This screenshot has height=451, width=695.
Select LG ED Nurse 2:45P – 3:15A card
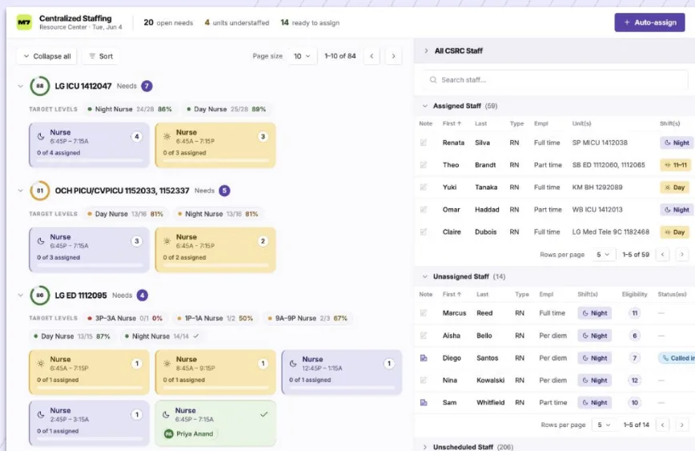tap(89, 423)
